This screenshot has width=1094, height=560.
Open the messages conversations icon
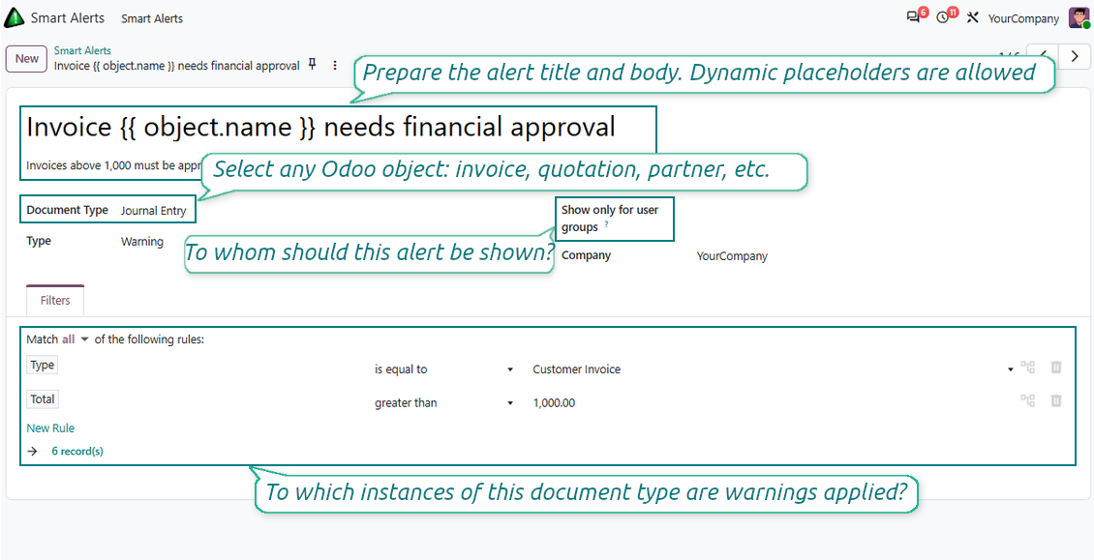(913, 17)
